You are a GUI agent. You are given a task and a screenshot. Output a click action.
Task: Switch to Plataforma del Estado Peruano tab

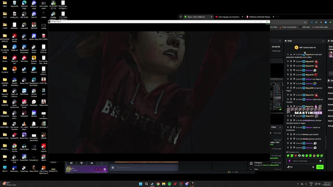point(260,17)
